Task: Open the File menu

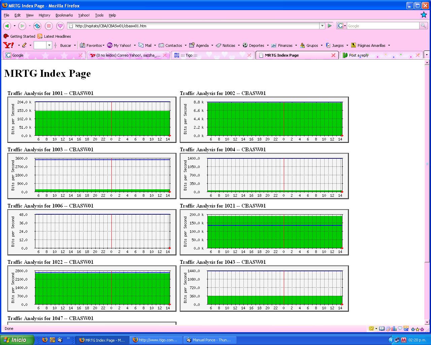Action: tap(6, 15)
